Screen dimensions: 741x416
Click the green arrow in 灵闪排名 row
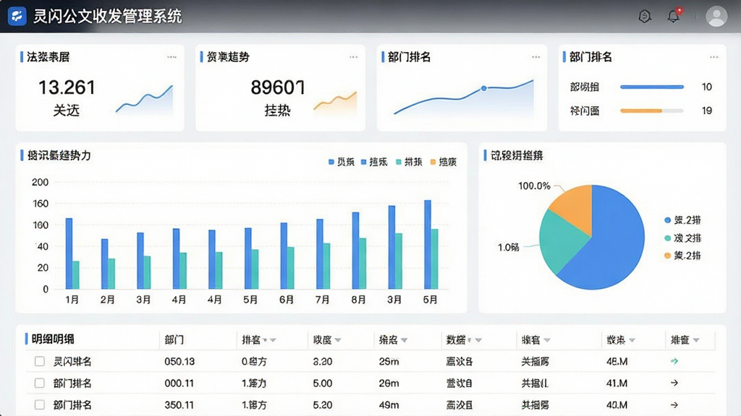(674, 361)
